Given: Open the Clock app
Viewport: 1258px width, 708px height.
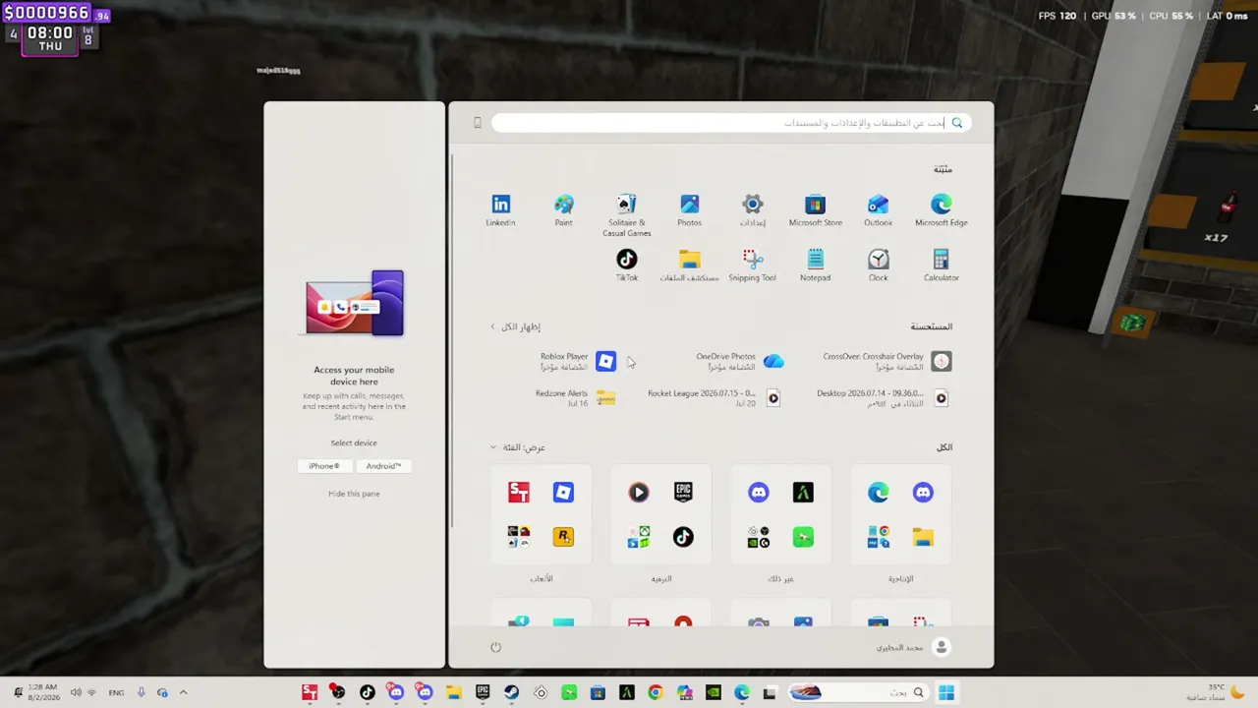Looking at the screenshot, I should [x=878, y=265].
